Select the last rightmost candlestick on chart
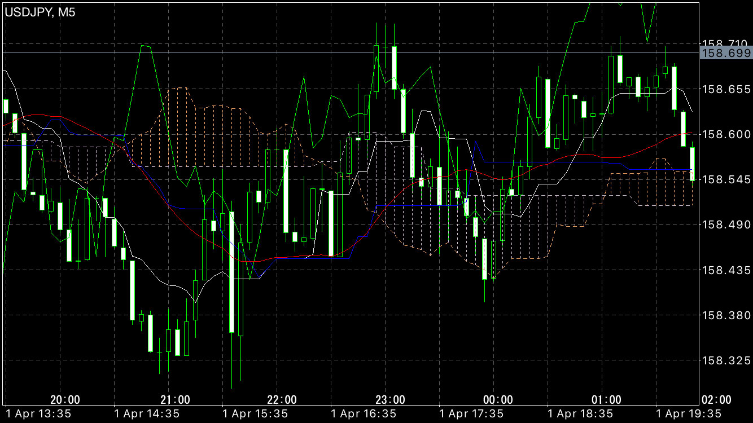753x423 pixels. click(x=692, y=164)
